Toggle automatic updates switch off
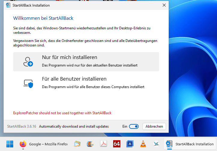This screenshot has width=217, height=151. point(134,126)
